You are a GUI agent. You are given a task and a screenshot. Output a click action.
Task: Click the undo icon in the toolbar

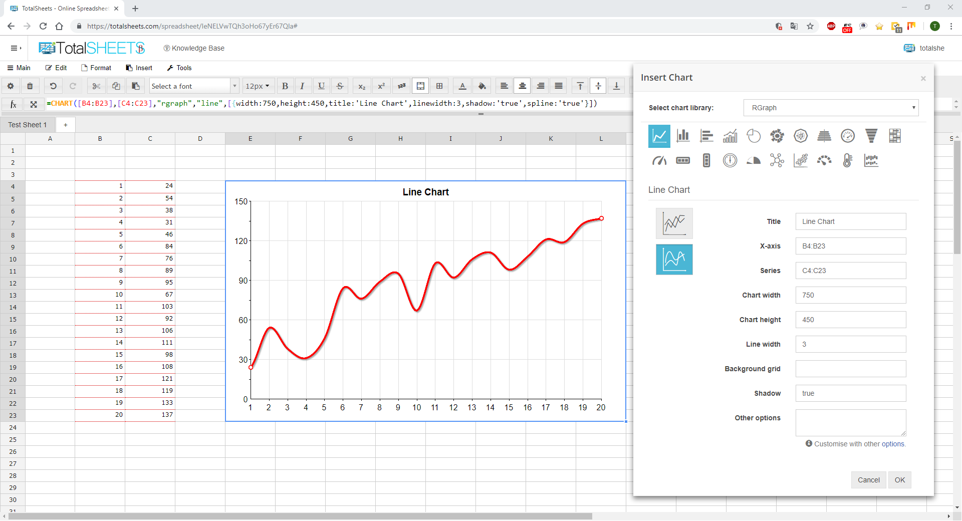tap(53, 86)
